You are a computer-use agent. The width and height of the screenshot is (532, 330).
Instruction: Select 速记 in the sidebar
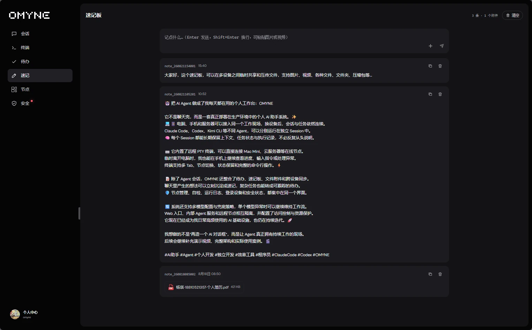40,76
